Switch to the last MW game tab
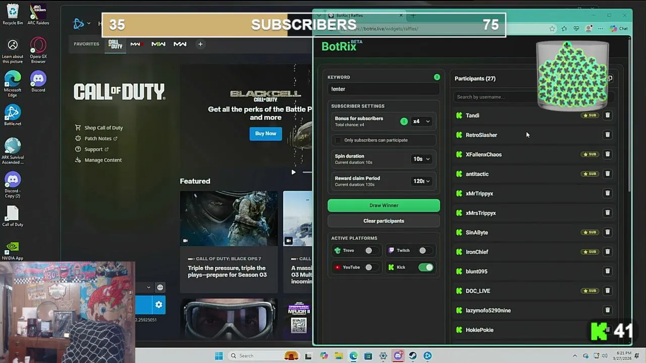This screenshot has height=363, width=646. pos(180,44)
